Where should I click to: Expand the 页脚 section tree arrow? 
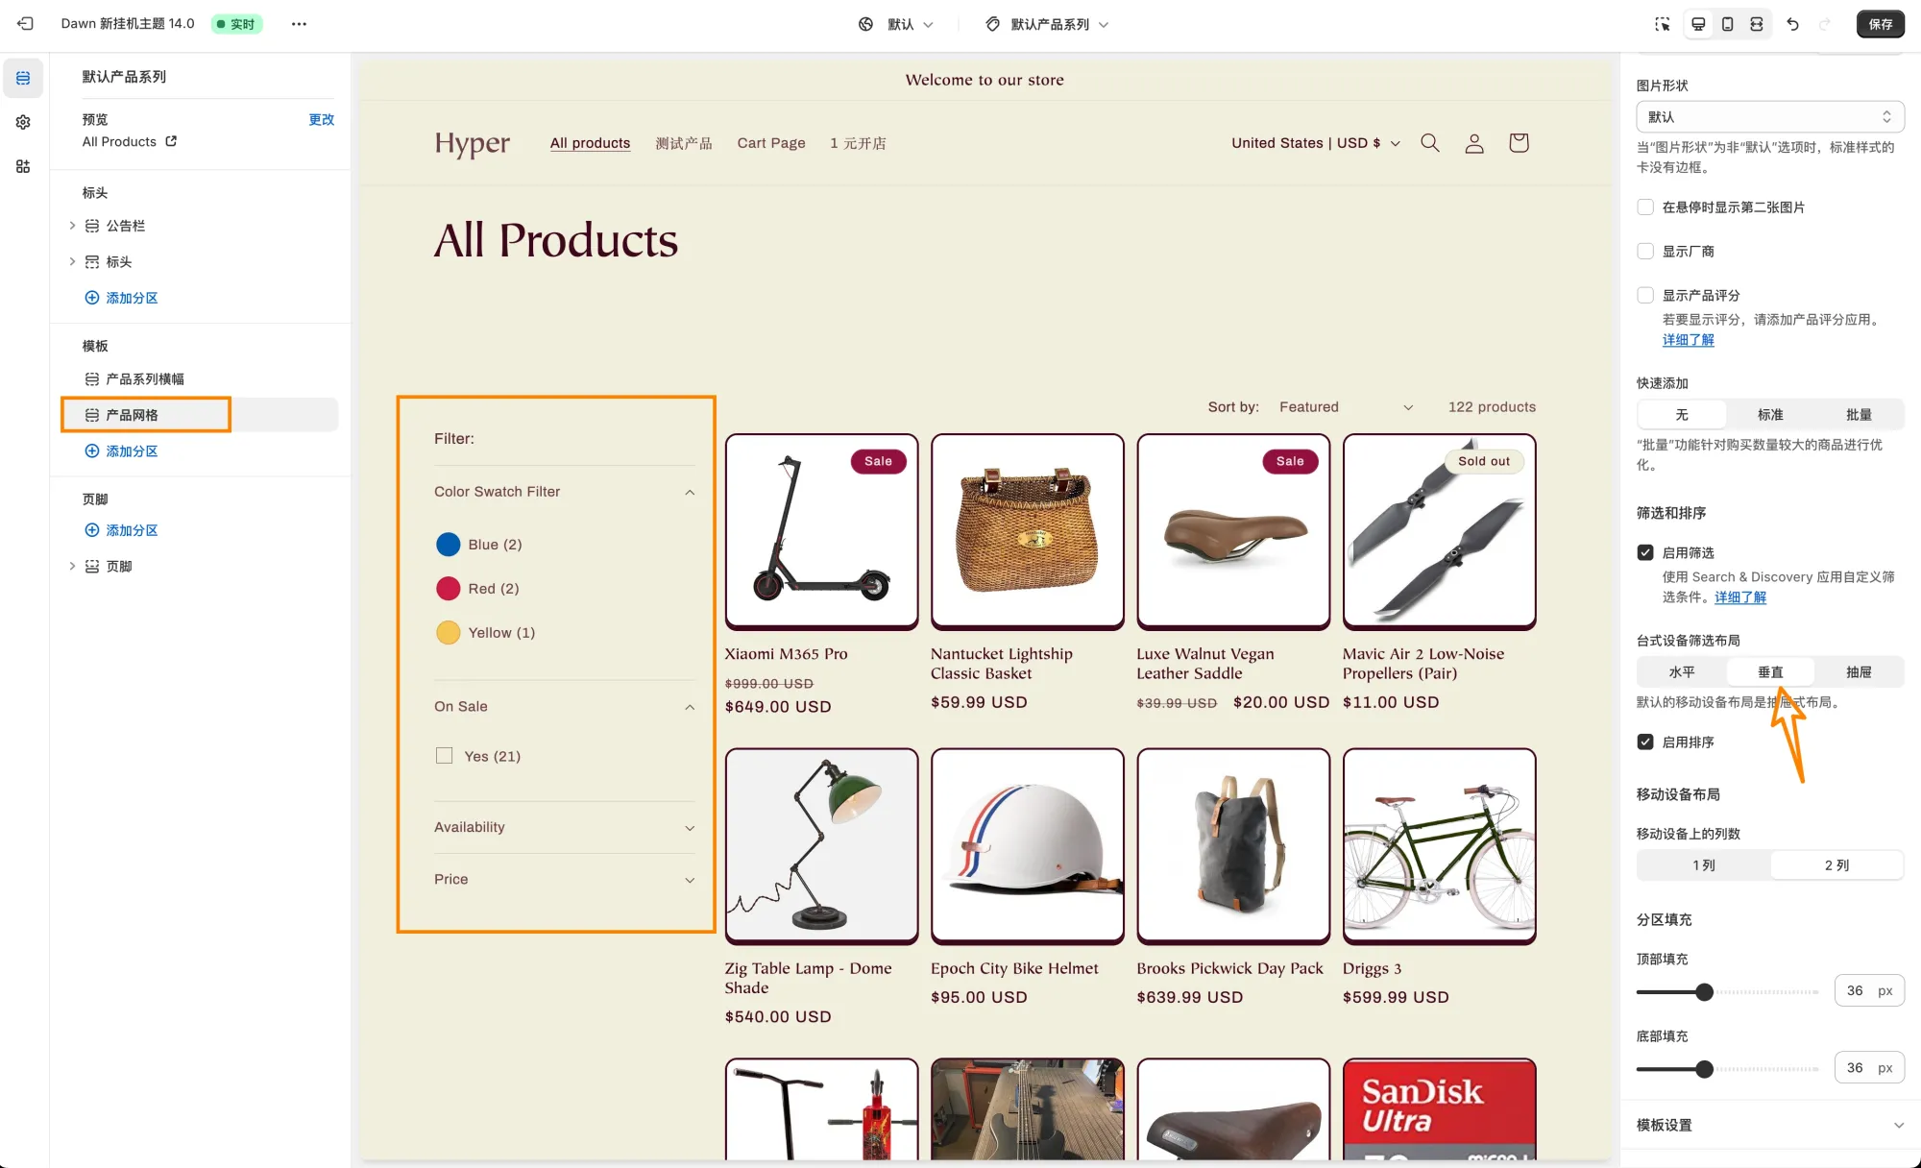coord(72,567)
